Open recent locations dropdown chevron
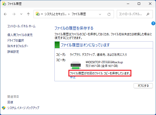The image size is (156, 115). click(21, 14)
